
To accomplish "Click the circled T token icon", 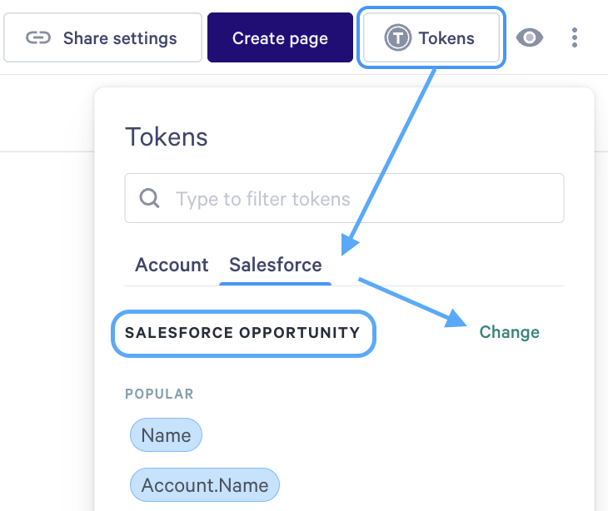I will pyautogui.click(x=397, y=38).
